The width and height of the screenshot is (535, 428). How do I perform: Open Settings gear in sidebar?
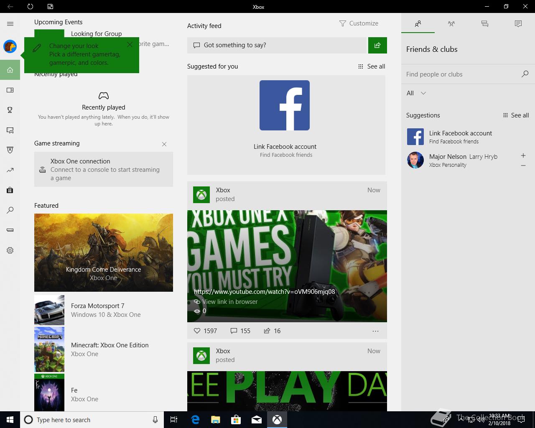click(x=10, y=250)
